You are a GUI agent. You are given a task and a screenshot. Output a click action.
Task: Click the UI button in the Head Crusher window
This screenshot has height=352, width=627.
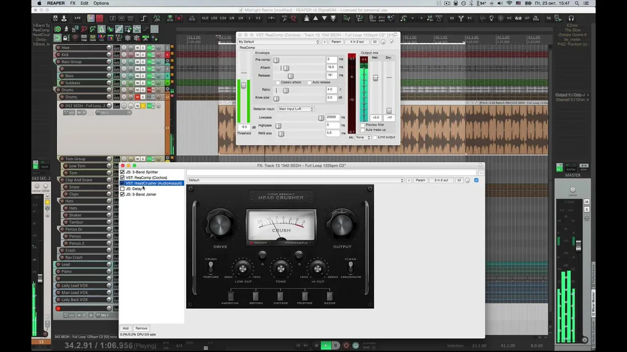pyautogui.click(x=459, y=180)
